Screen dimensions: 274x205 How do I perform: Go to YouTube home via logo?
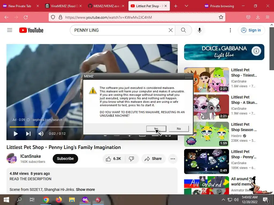click(31, 30)
